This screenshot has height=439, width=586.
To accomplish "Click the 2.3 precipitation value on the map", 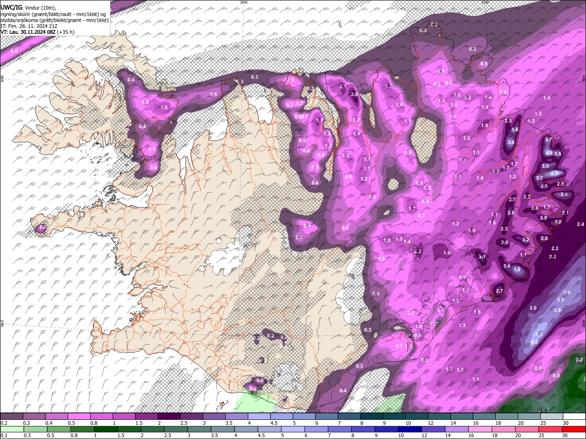I will point(504,229).
